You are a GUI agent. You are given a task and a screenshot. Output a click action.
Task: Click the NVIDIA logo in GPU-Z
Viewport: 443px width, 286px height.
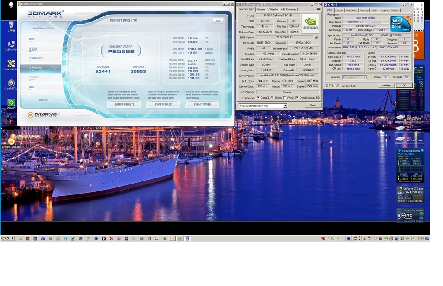310,23
